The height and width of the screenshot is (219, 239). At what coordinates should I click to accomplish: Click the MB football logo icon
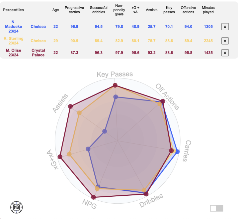pos(17,207)
